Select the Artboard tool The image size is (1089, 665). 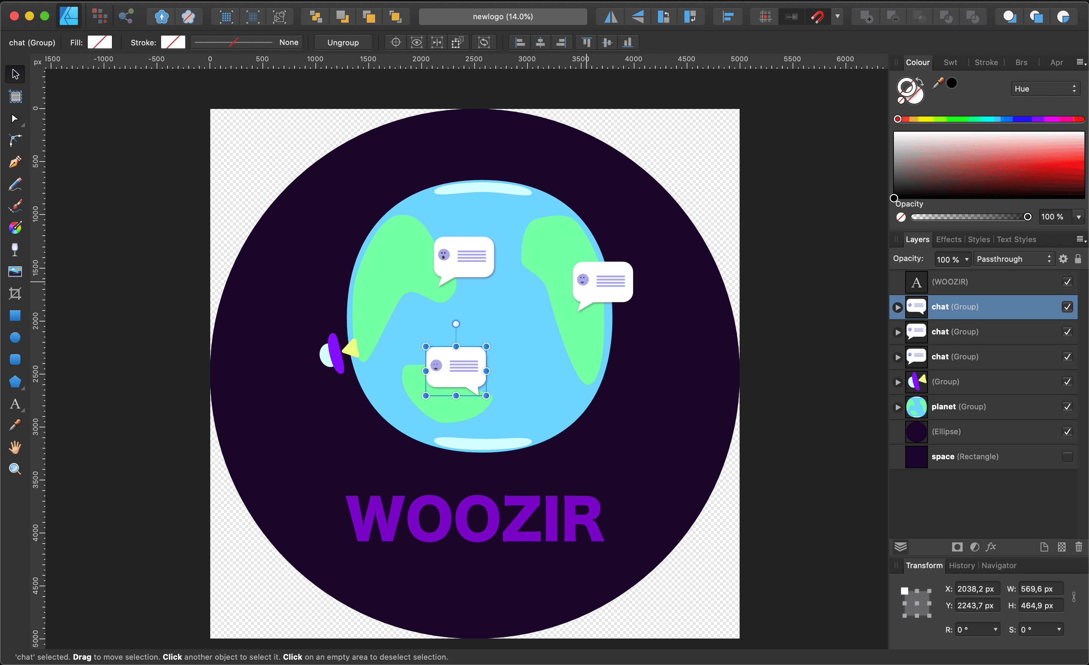click(15, 96)
